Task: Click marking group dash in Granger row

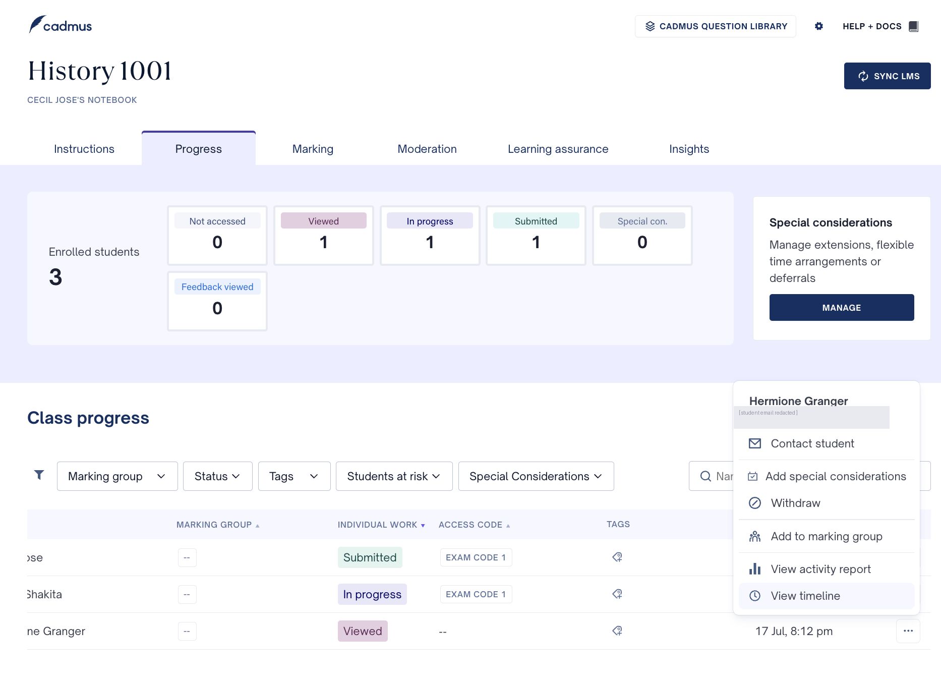Action: tap(187, 631)
